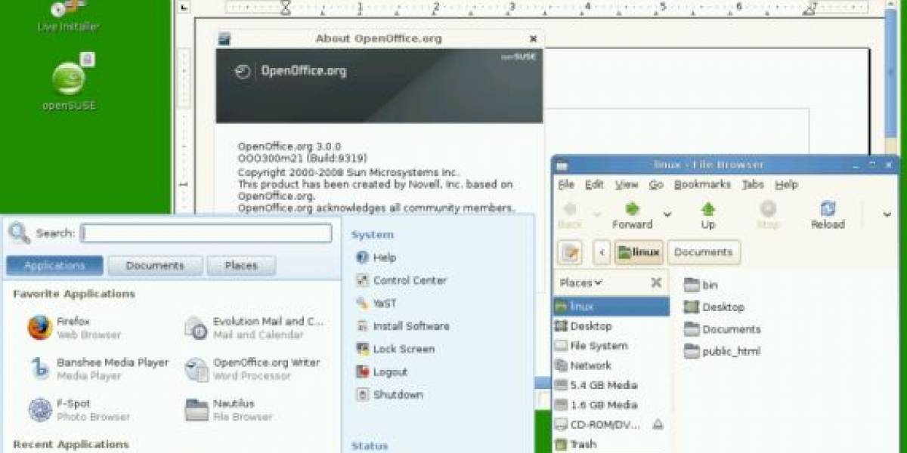Launch Firefox Web Browser from favorites
Screen dimensions: 907x453
[x=74, y=328]
